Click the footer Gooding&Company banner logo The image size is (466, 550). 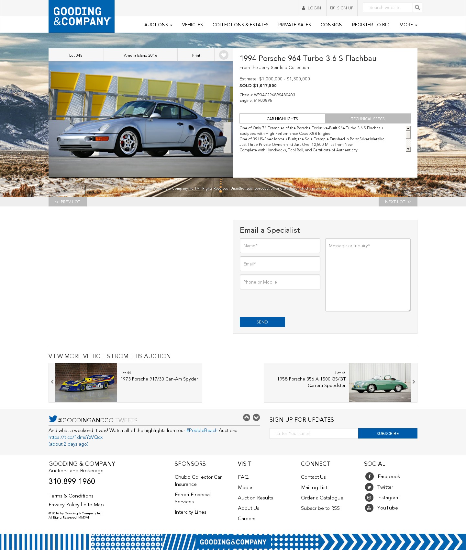click(233, 542)
